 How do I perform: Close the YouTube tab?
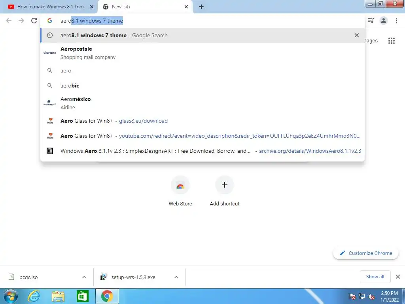[x=92, y=7]
